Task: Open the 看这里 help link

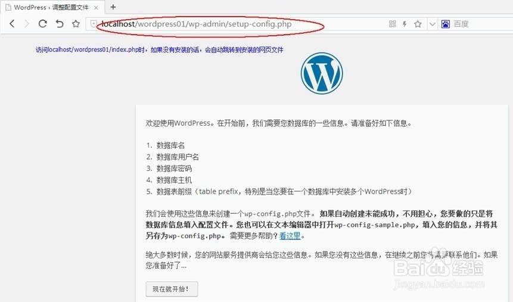Action: (x=290, y=235)
